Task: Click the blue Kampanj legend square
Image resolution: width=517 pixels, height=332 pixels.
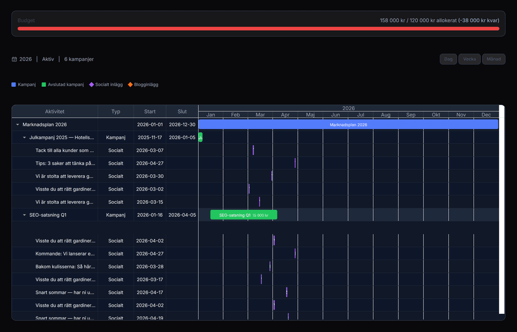Action: coord(14,84)
